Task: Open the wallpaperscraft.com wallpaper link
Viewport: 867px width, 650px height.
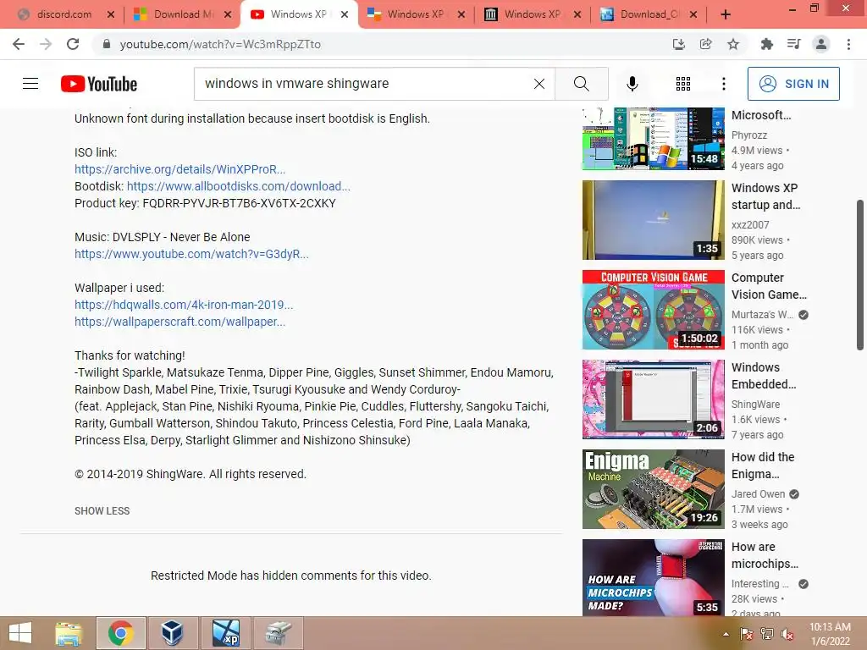Action: coord(179,322)
